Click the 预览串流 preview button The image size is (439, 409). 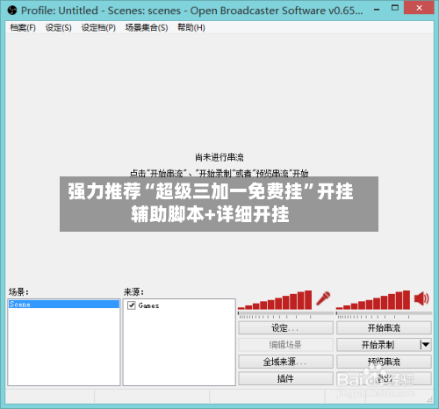(384, 362)
